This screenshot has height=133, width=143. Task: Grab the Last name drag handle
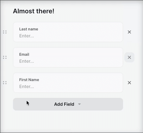[x=5, y=32]
